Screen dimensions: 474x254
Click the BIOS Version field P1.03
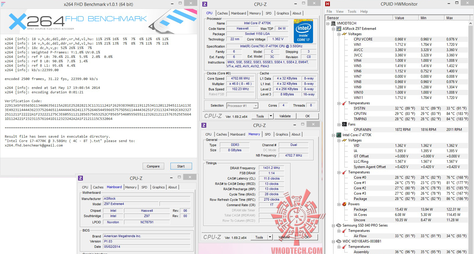click(146, 241)
